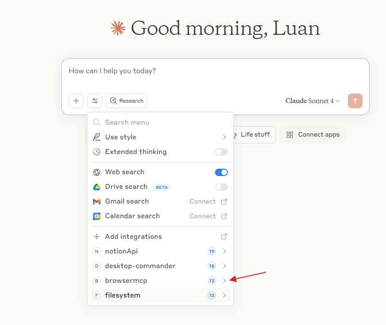Expand the filesystem chevron
386x325 pixels.
tap(224, 295)
